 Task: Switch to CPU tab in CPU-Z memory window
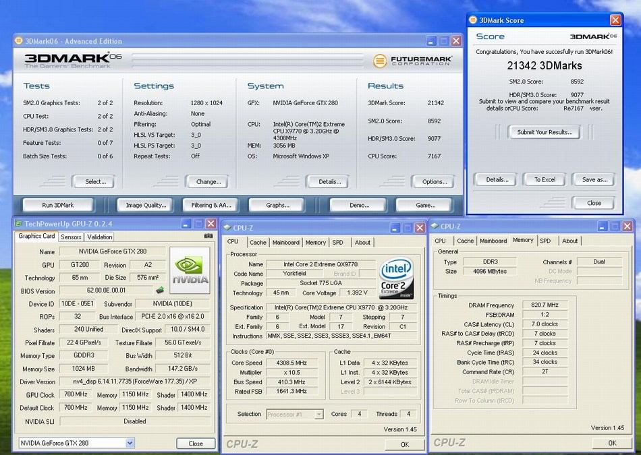(x=441, y=241)
